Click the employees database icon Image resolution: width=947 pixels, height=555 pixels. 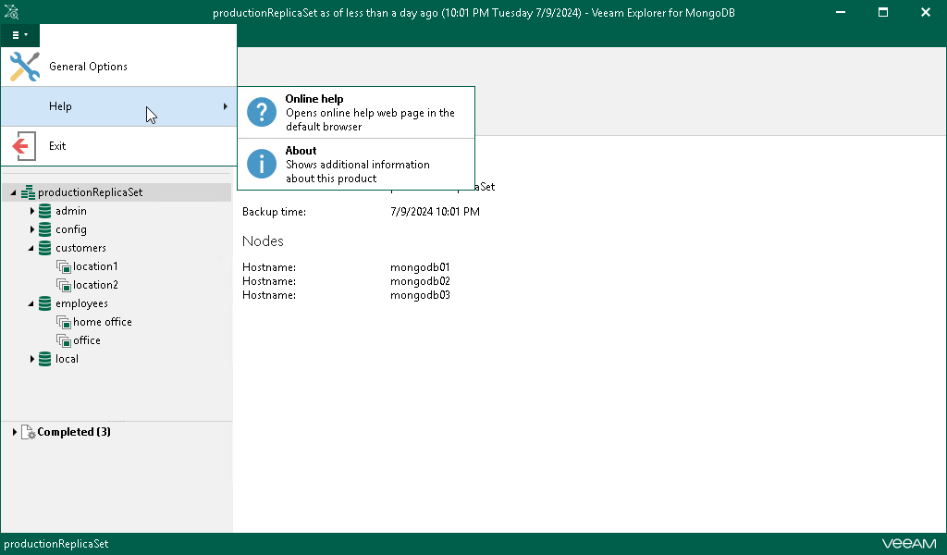tap(44, 303)
